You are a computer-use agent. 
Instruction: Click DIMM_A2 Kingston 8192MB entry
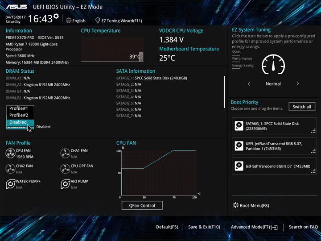pos(37,85)
